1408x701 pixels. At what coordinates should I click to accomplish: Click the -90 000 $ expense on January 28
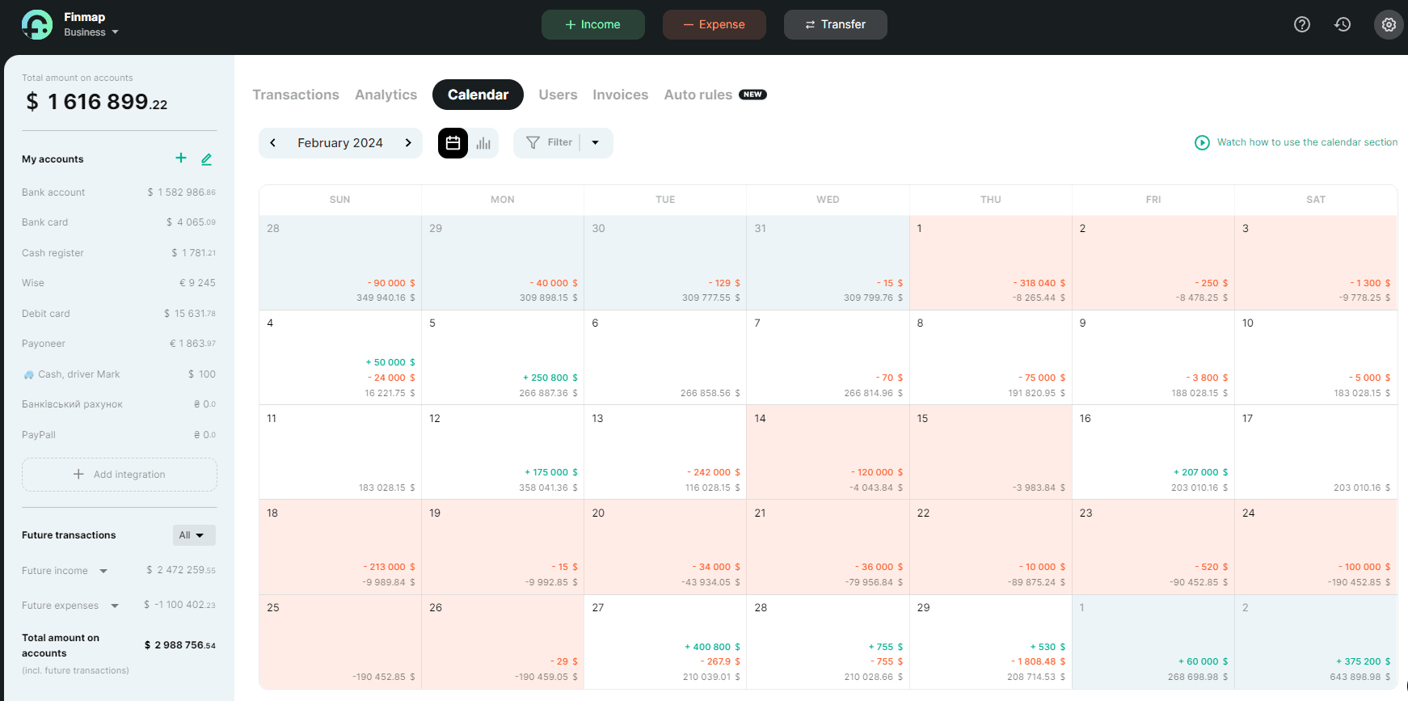(x=391, y=283)
